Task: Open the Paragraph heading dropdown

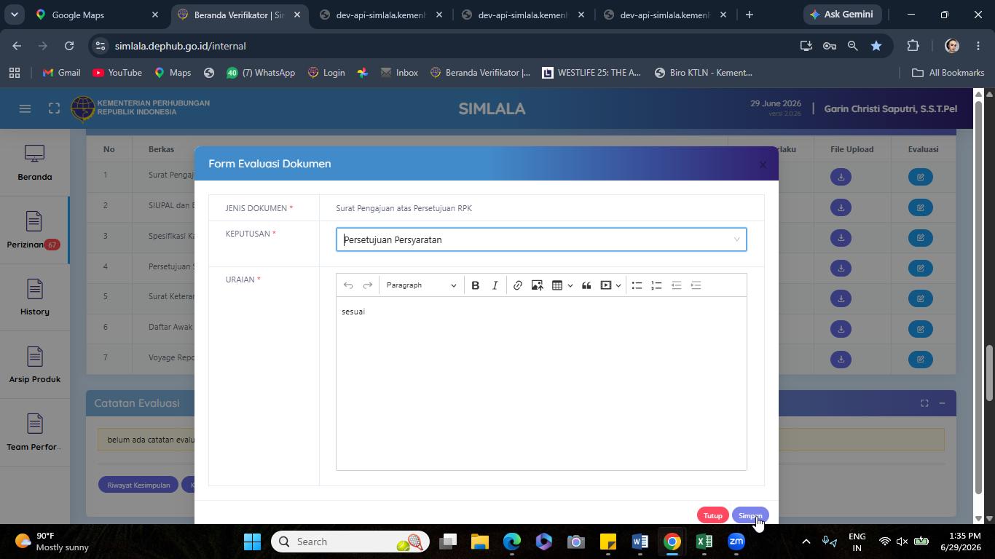Action: coord(421,285)
